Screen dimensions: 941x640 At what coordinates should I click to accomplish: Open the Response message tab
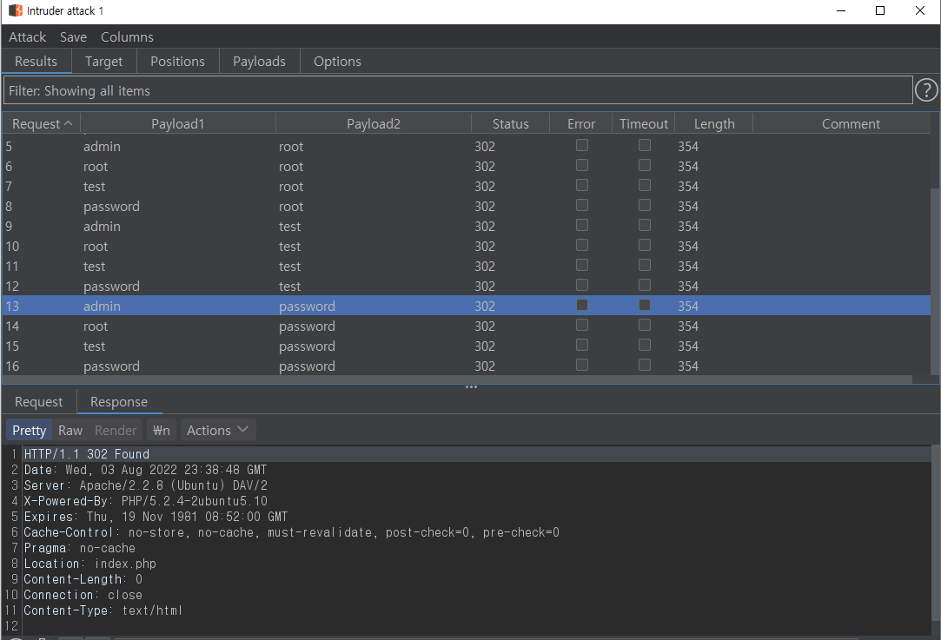click(x=119, y=402)
